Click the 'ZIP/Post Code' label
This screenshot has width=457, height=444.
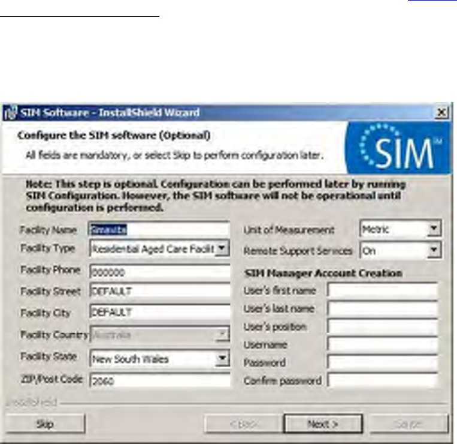pyautogui.click(x=52, y=379)
